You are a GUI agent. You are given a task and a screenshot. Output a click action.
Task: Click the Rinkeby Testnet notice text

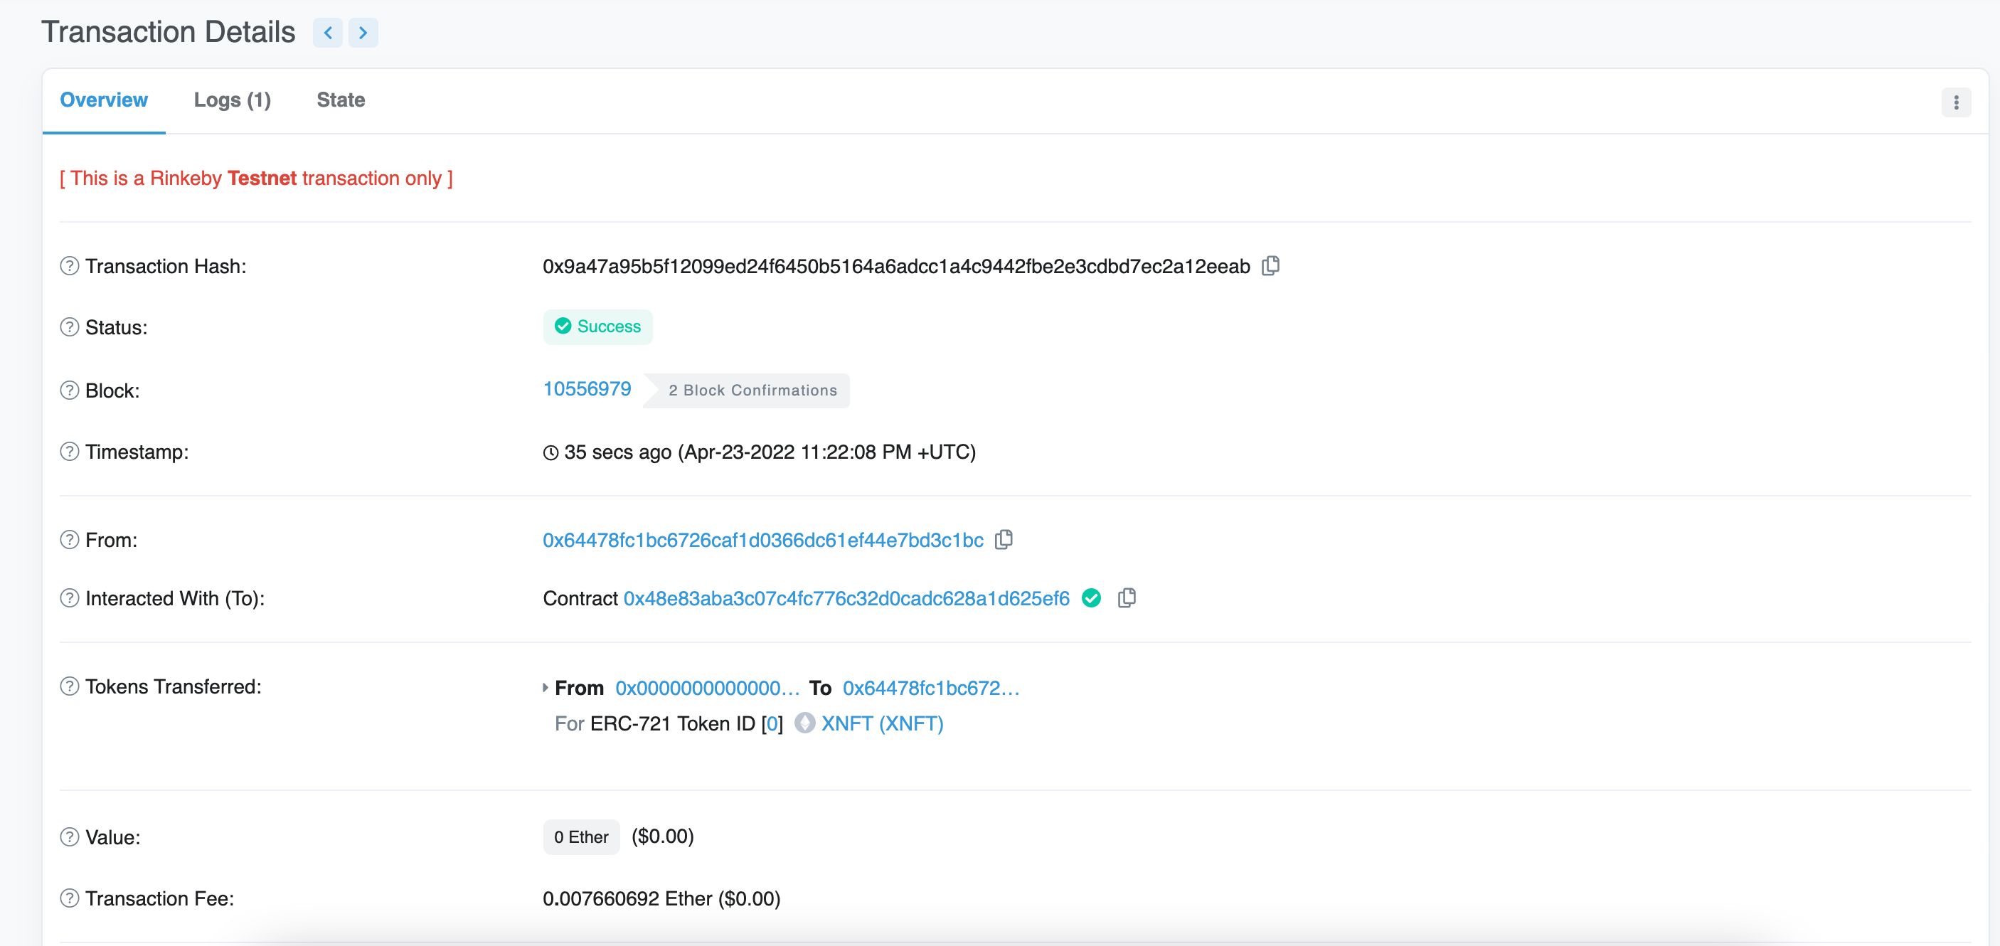tap(256, 179)
